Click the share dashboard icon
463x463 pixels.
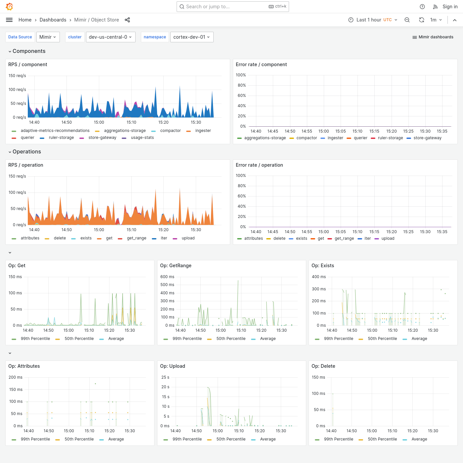[x=127, y=20]
